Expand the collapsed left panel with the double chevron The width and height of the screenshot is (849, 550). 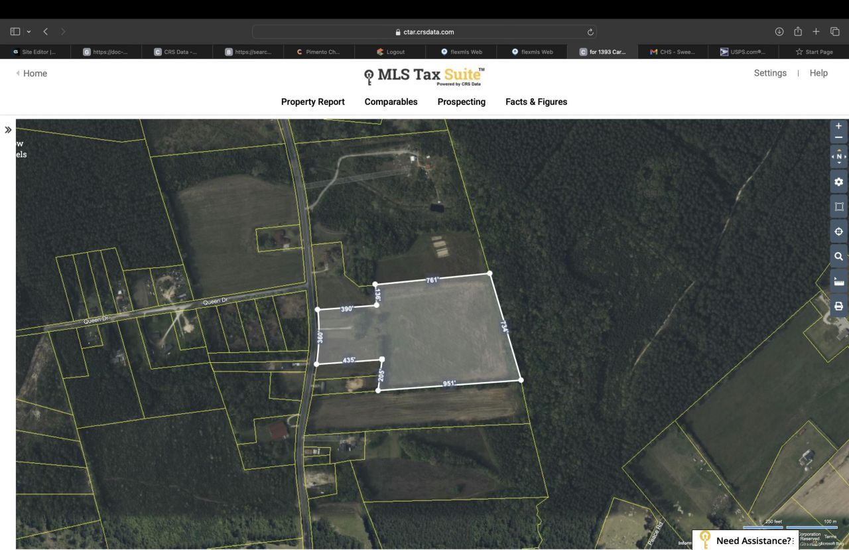point(9,129)
